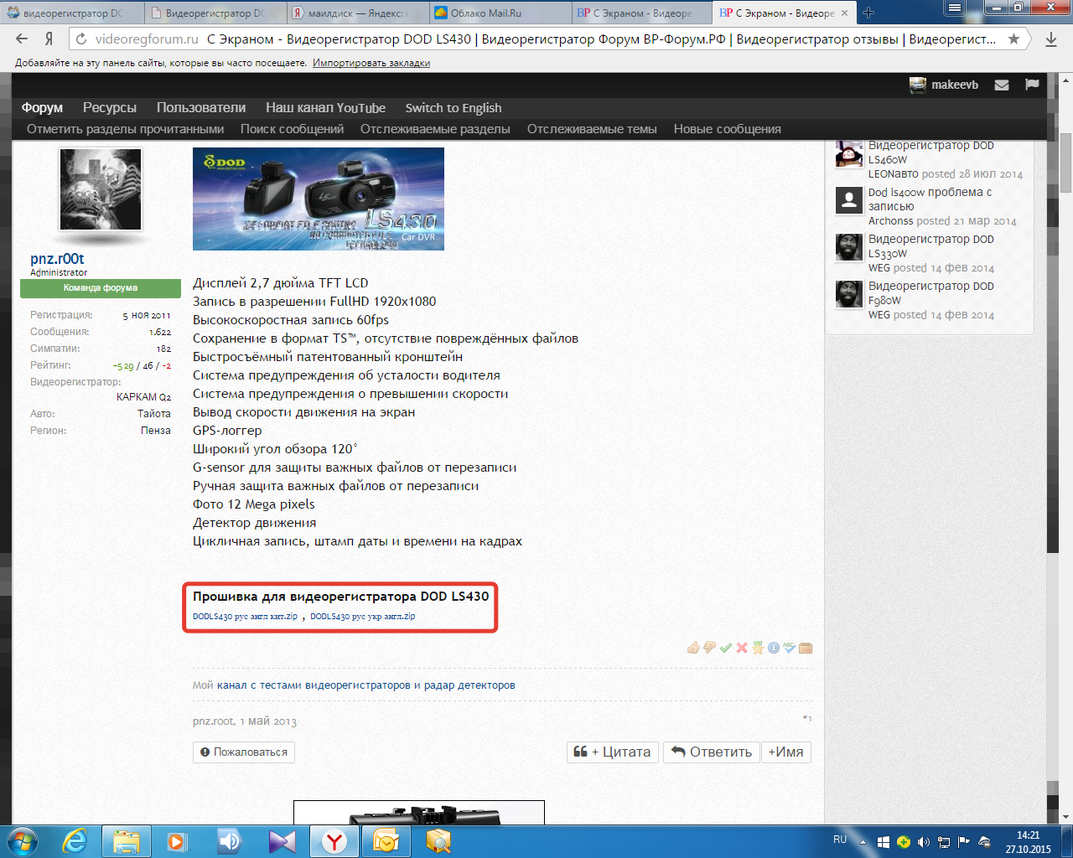The image size is (1073, 858).
Task: Open the Yandex Browser taskbar icon
Action: pos(334,840)
